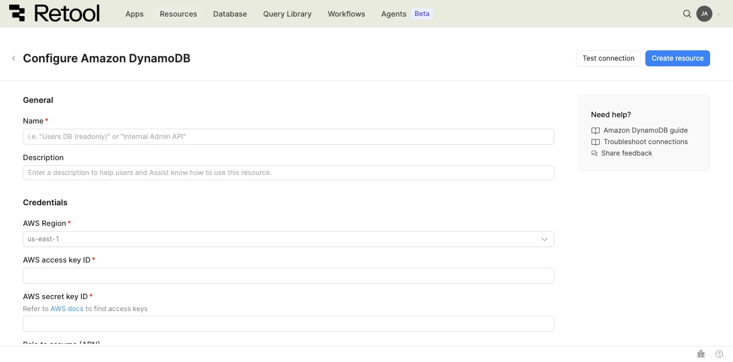Go back using the left arrow icon
733x362 pixels.
[13, 58]
